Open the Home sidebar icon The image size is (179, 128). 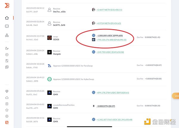(7, 18)
